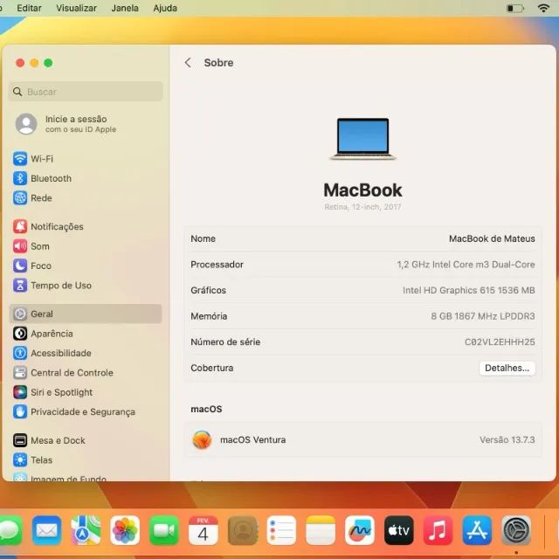Click the Wi-Fi status icon in menu bar

(543, 8)
